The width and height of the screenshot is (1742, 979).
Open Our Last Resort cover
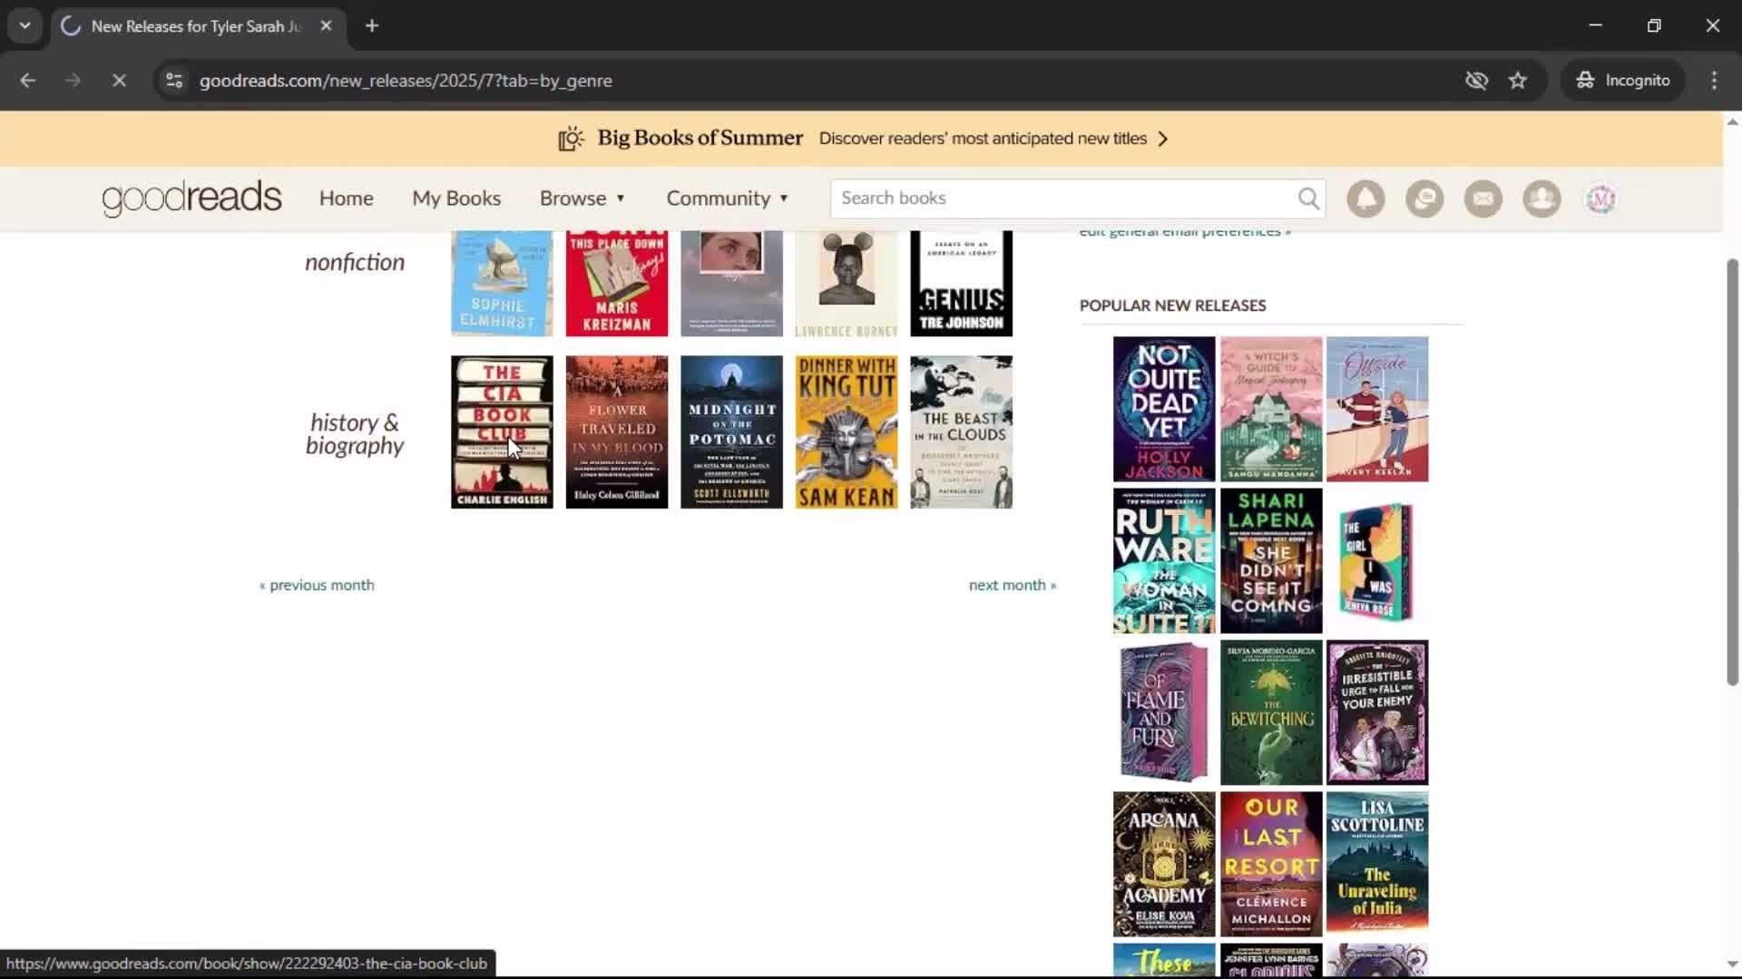tap(1271, 864)
